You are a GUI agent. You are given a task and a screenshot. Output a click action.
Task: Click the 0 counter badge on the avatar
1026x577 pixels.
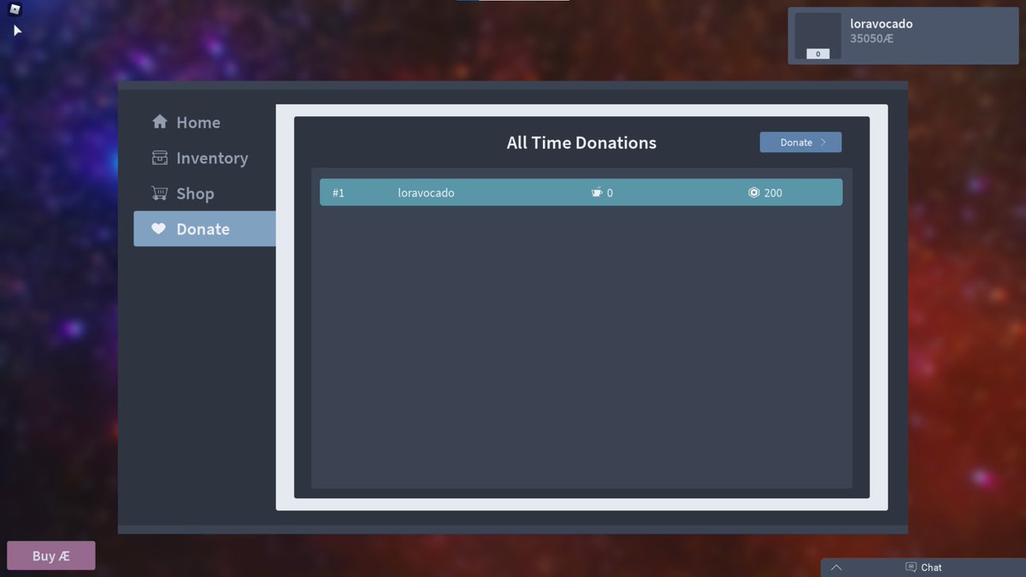817,53
